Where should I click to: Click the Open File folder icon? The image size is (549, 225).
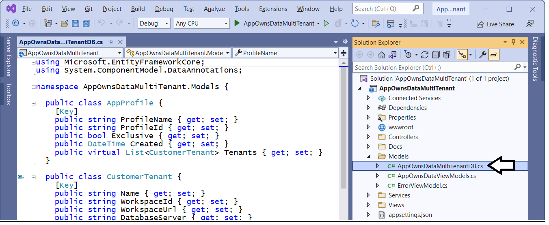click(64, 24)
